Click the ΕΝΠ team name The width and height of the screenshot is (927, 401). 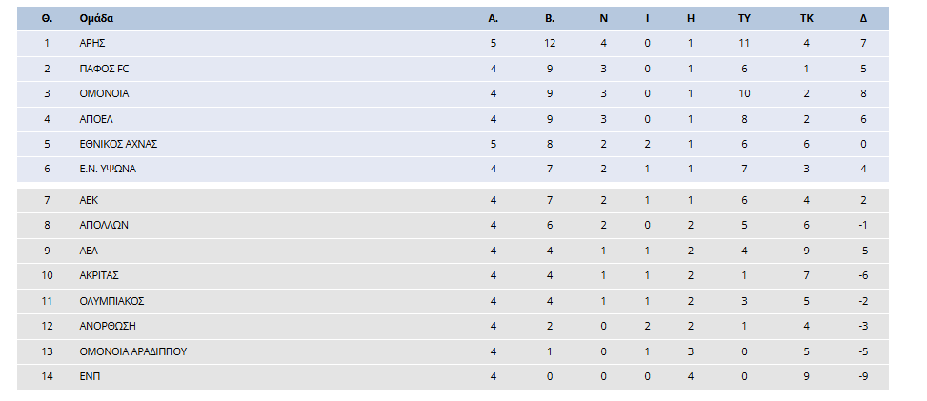(x=90, y=376)
